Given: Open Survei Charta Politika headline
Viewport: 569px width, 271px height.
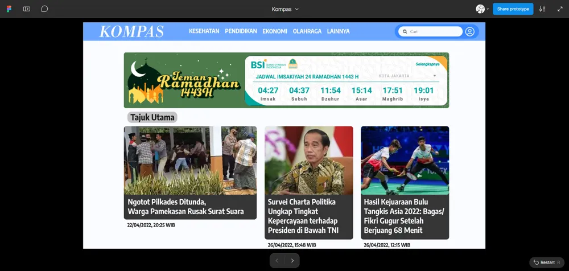Looking at the screenshot, I should pyautogui.click(x=303, y=216).
